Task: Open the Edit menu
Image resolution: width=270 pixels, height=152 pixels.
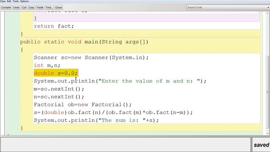Action: click(x=9, y=1)
